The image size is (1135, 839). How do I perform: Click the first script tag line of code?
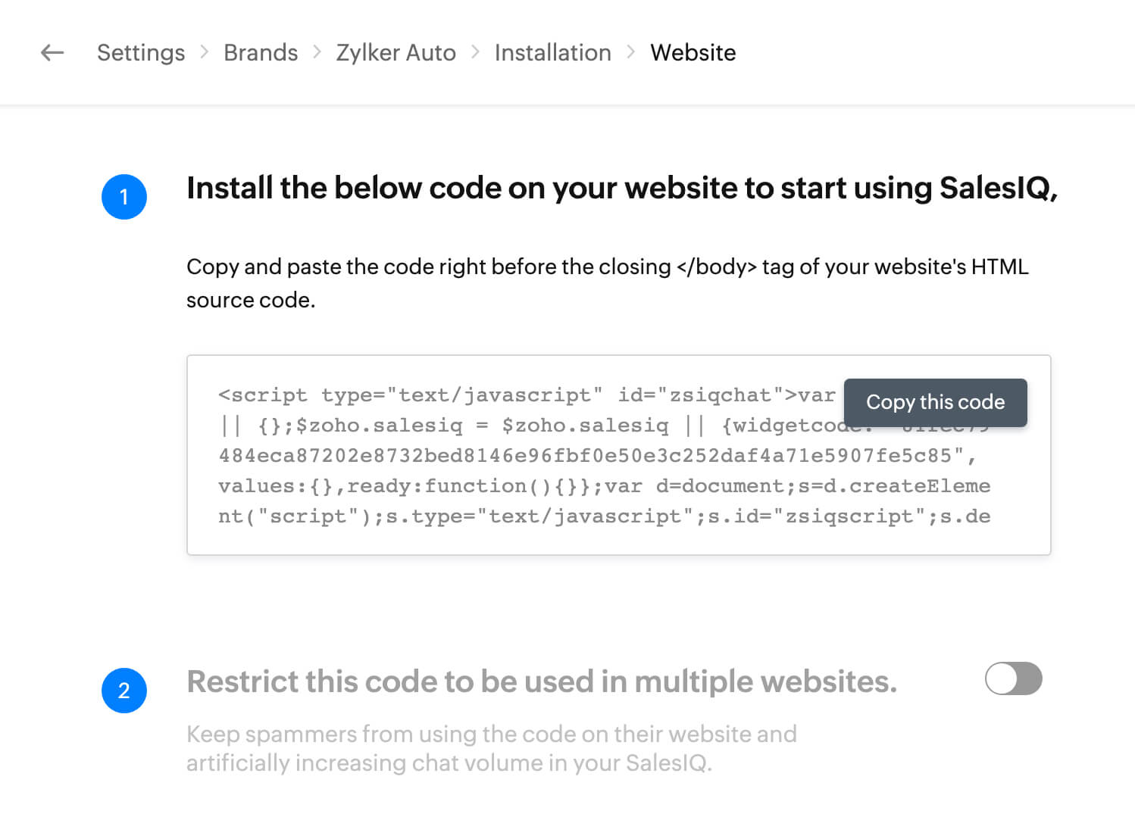coord(526,395)
